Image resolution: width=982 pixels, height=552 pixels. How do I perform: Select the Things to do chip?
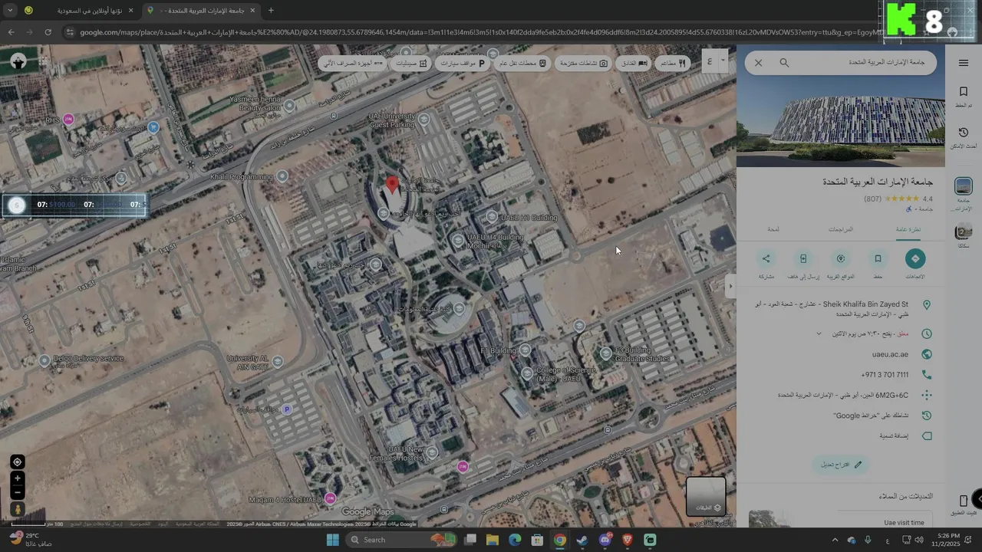[583, 63]
